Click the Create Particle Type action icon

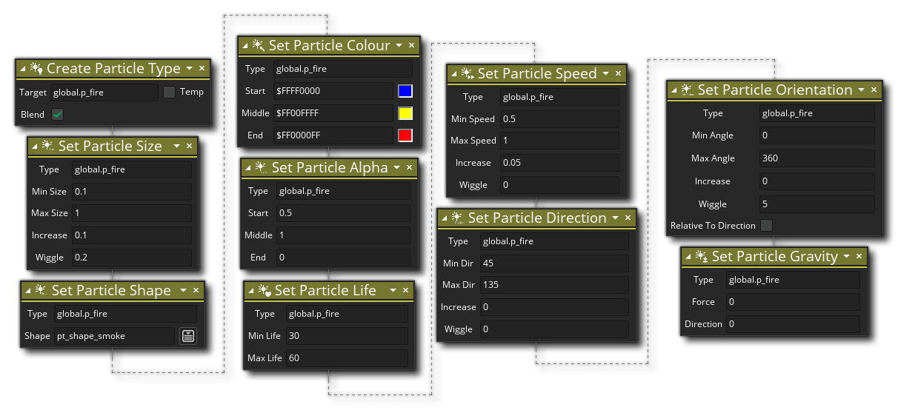pos(36,69)
